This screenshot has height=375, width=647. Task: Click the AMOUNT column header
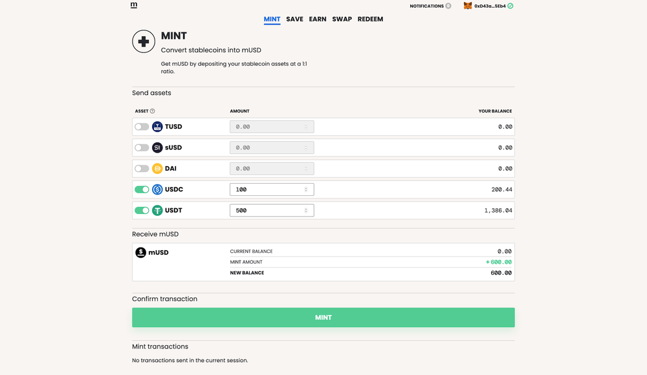pyautogui.click(x=240, y=111)
